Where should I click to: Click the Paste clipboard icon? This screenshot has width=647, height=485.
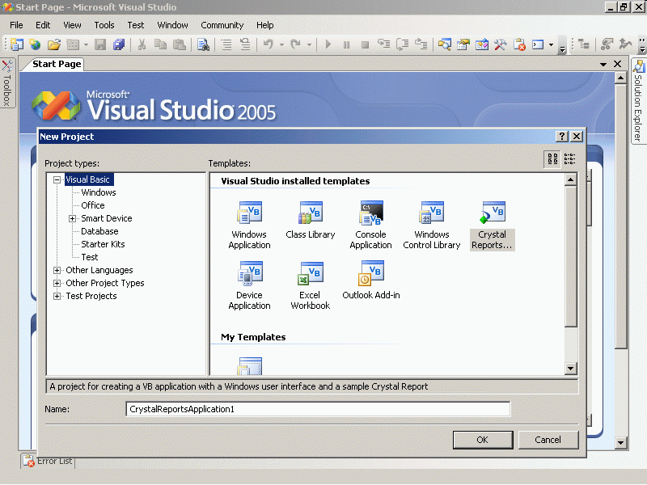179,44
